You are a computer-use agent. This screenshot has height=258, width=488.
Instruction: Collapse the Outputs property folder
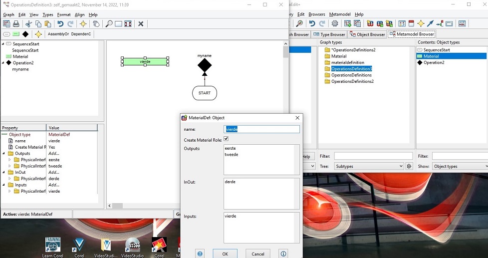(x=4, y=154)
